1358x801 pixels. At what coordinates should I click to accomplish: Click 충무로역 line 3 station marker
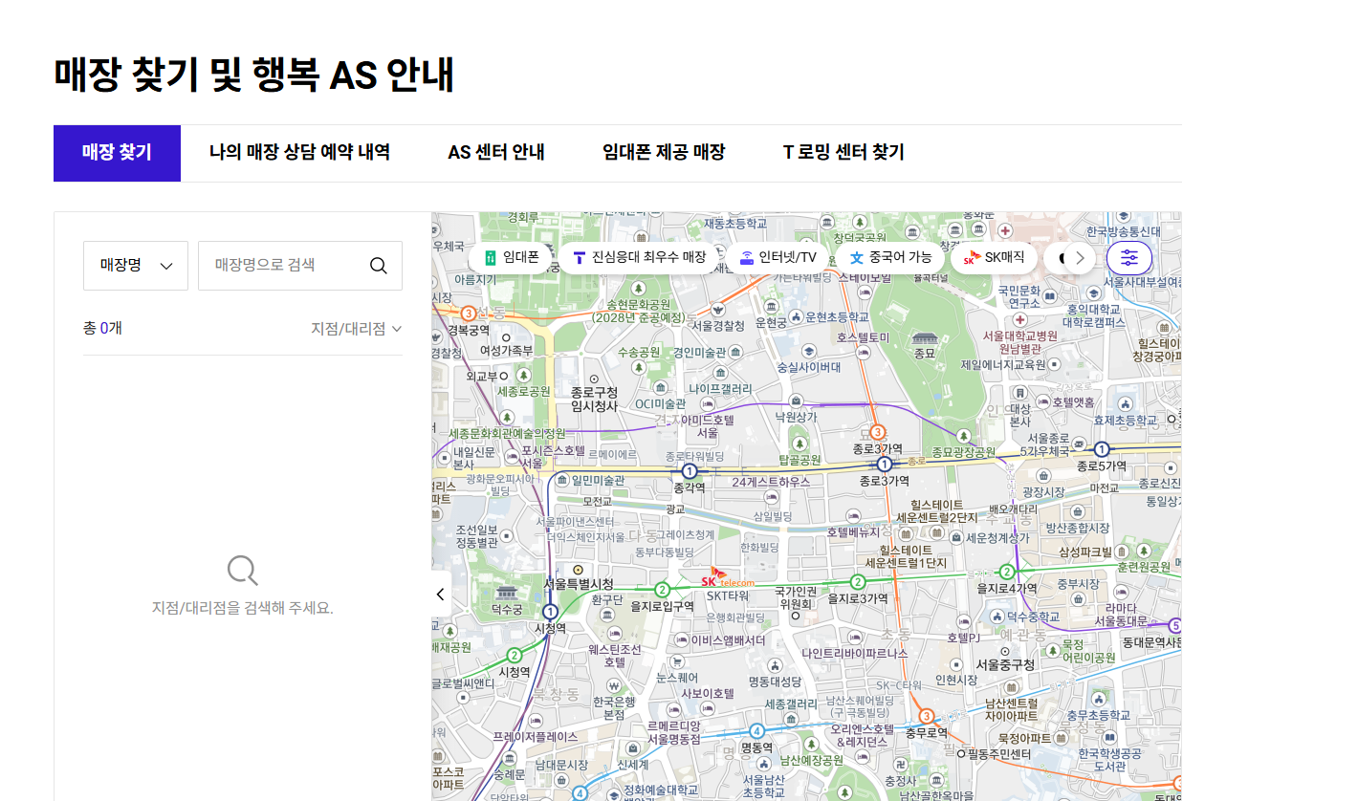926,717
